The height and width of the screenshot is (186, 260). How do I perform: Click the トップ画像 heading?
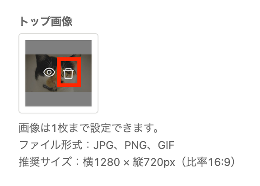coord(46,21)
